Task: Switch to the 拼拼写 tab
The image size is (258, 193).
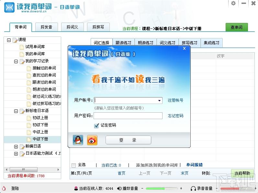Action: pyautogui.click(x=98, y=27)
